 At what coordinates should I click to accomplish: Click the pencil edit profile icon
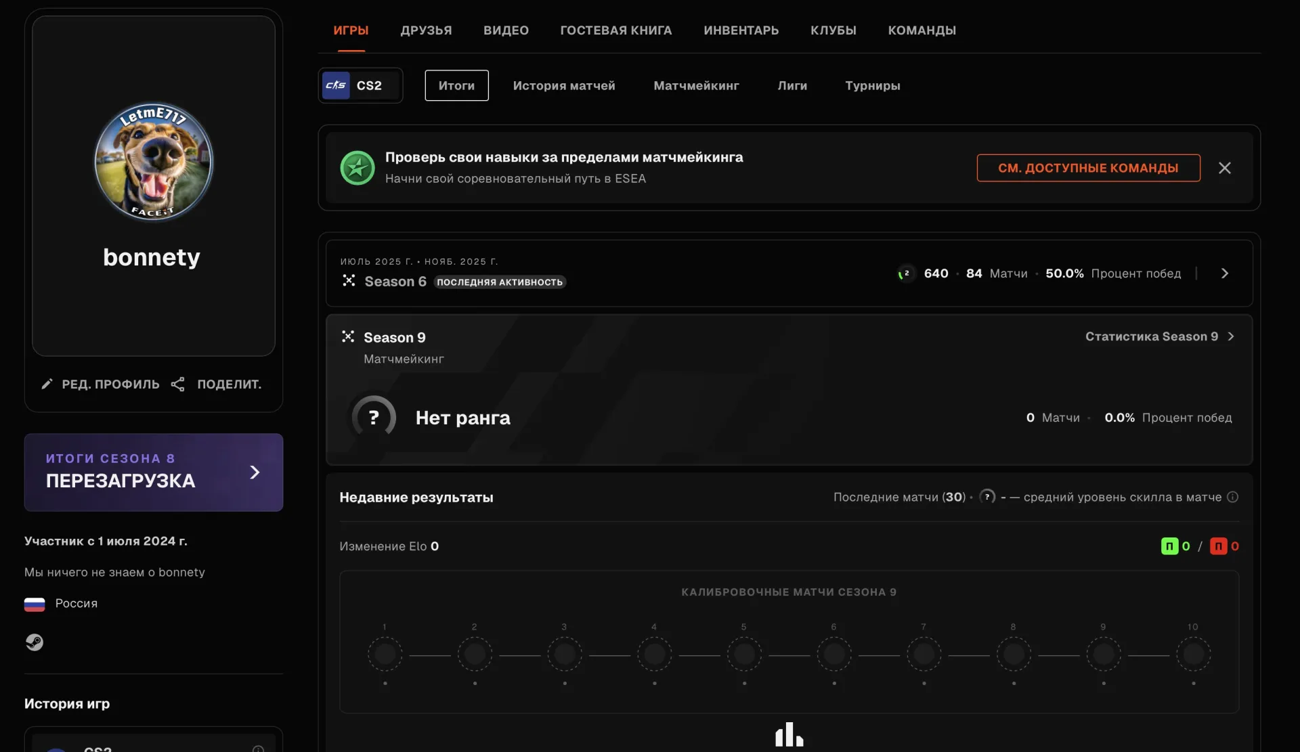47,384
